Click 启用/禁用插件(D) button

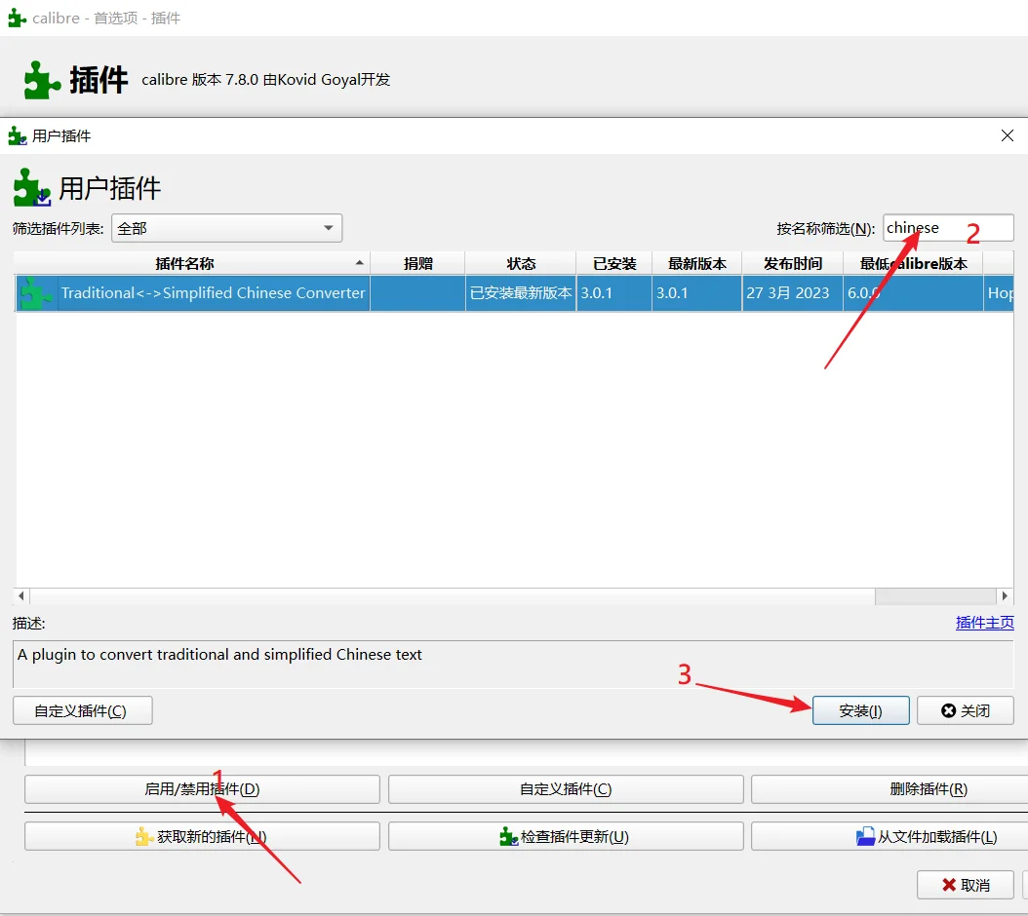[202, 789]
